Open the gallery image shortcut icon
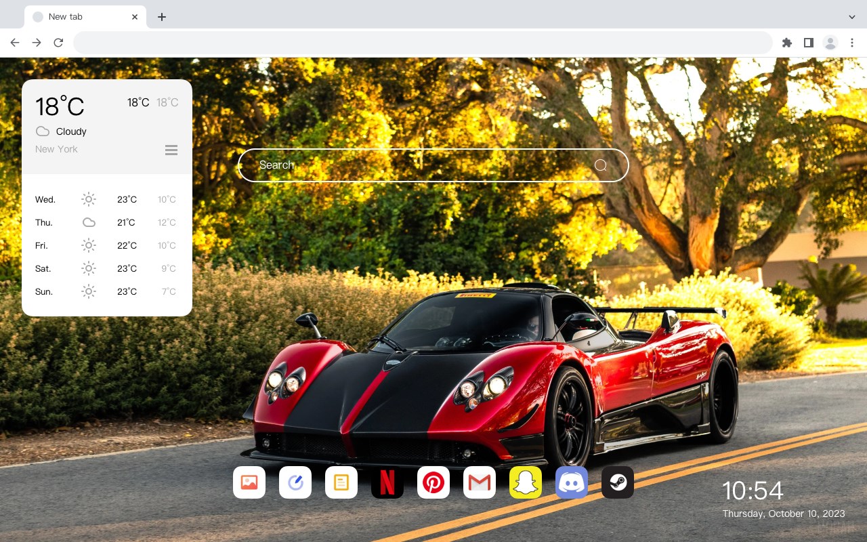 click(x=249, y=482)
